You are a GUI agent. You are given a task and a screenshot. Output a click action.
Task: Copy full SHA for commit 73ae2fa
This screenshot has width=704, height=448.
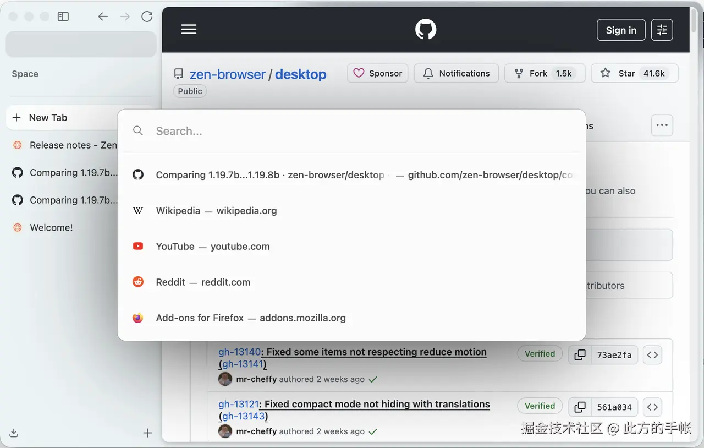coord(580,355)
